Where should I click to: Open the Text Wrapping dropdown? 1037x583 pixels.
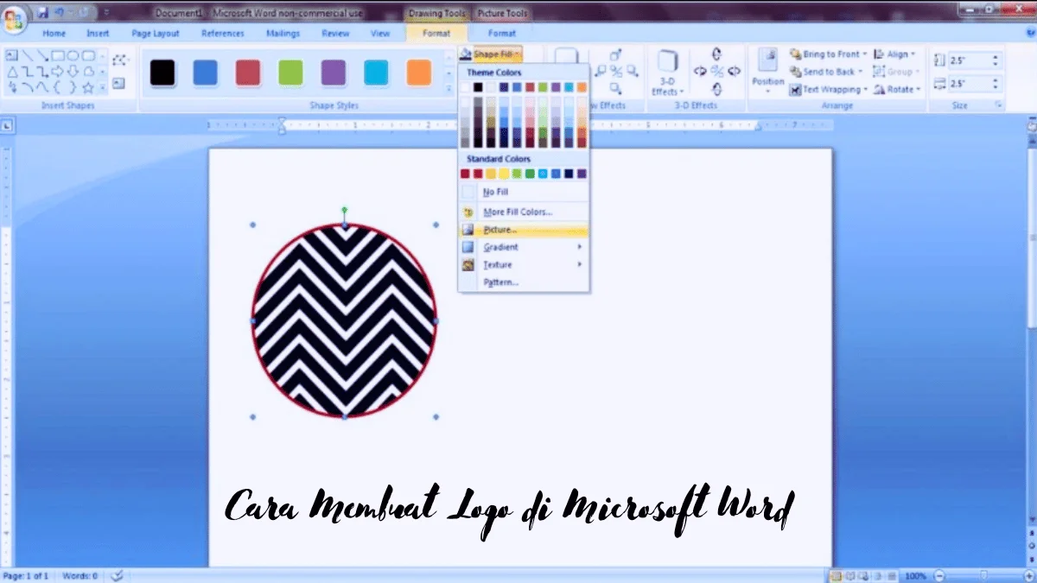pos(833,89)
